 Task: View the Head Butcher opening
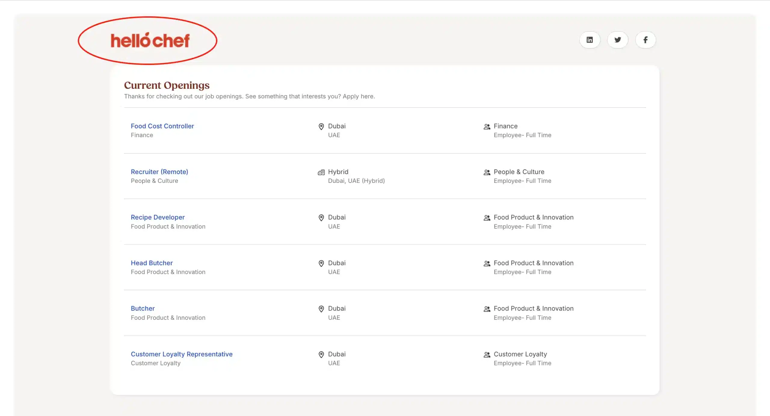click(152, 263)
